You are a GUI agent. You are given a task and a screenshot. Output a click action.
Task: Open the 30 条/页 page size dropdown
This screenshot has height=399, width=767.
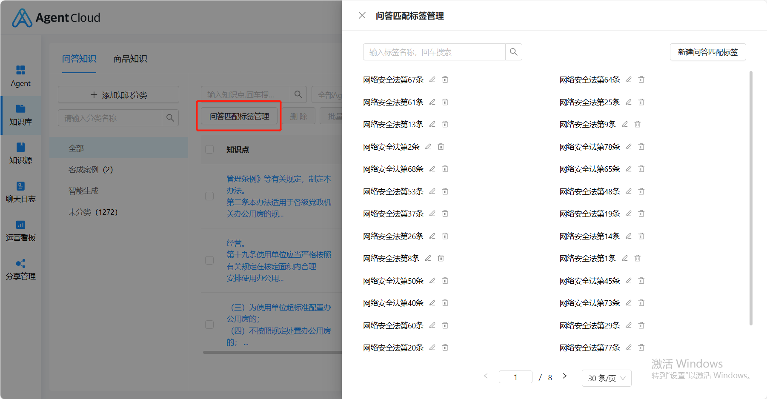click(x=607, y=378)
